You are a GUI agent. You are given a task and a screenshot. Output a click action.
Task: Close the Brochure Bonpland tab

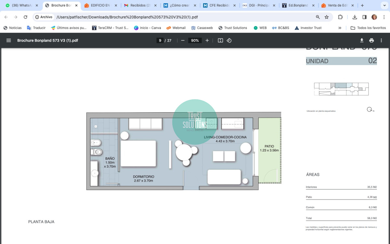[76, 6]
